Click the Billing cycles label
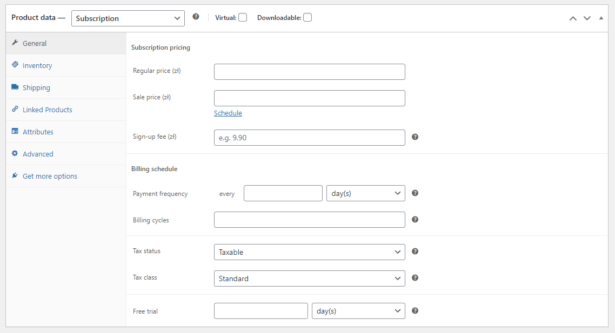 coord(151,220)
